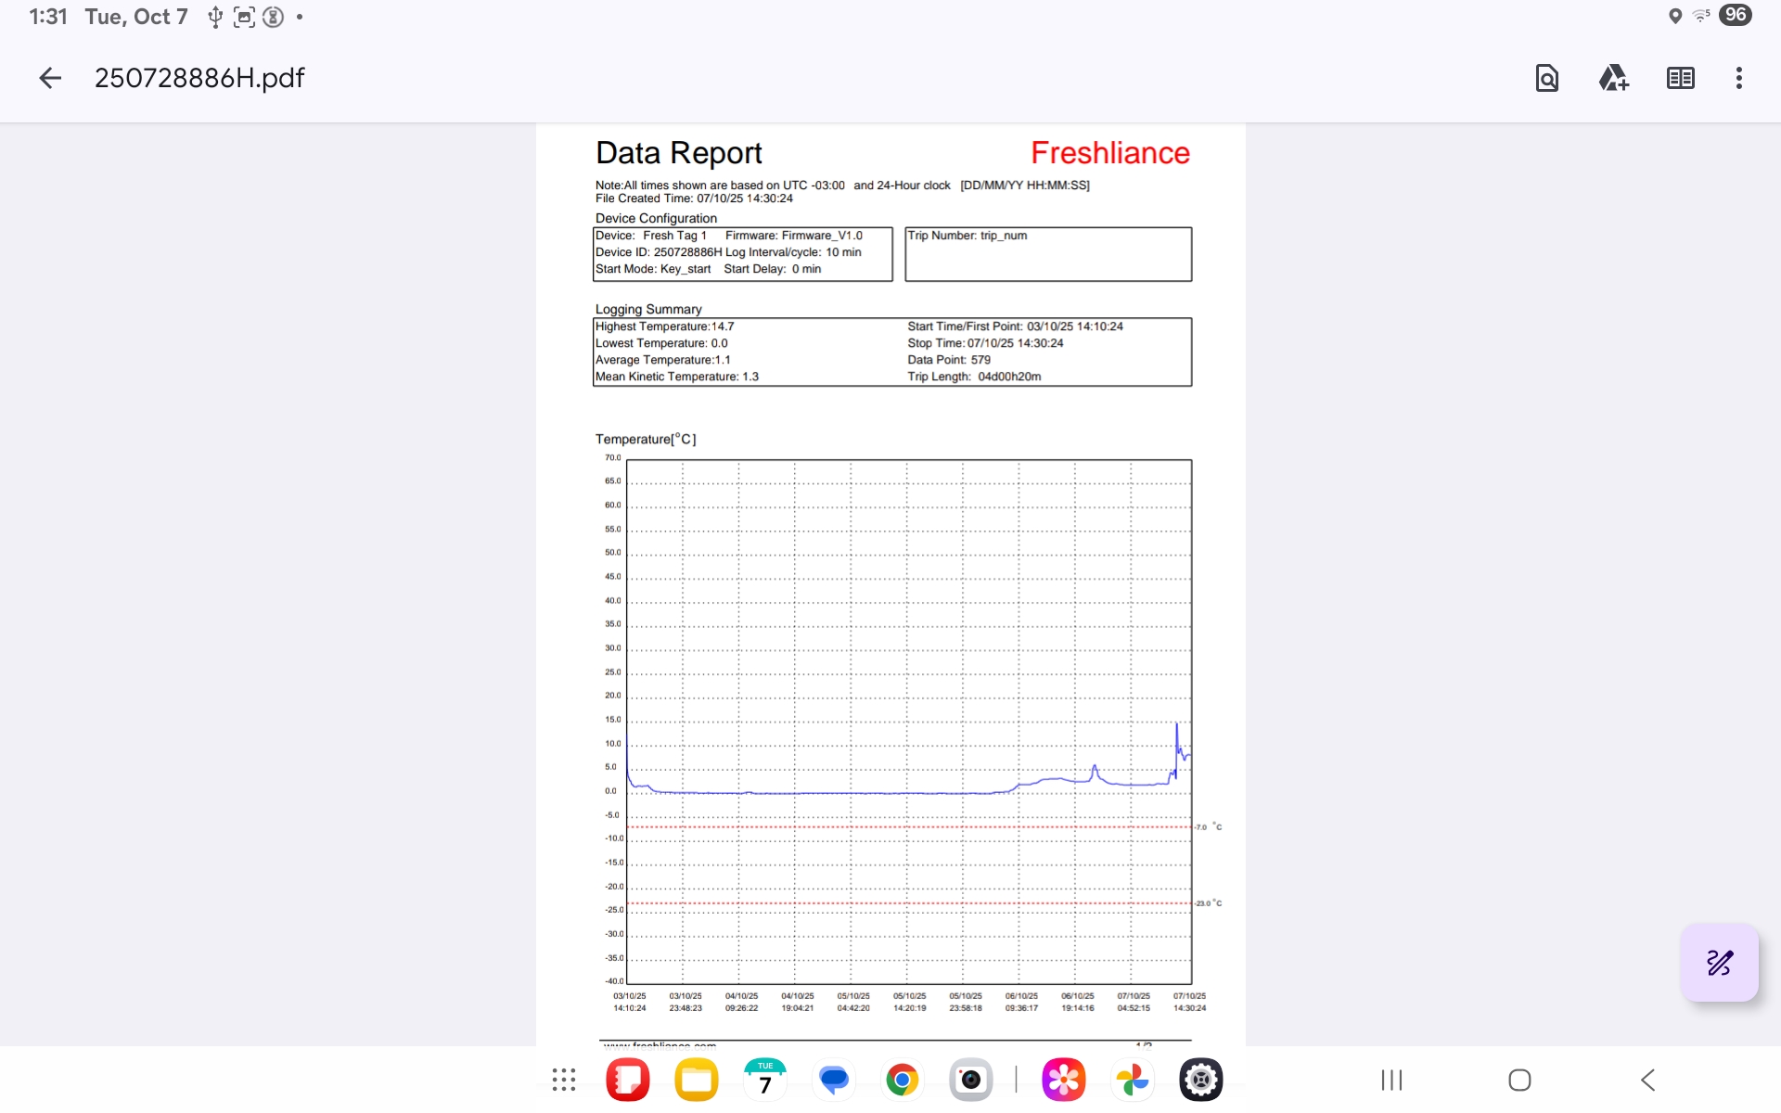Screen dimensions: 1781x1113
Task: Tap the floating annotate pen button
Action: (1719, 963)
